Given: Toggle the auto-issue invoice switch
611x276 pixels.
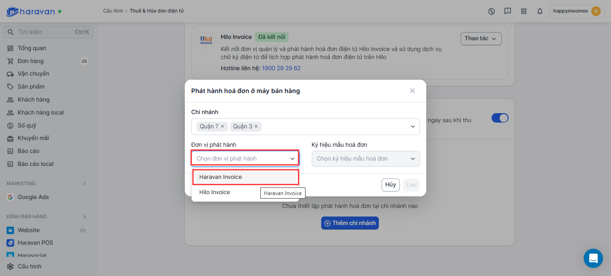Looking at the screenshot, I should click(500, 118).
